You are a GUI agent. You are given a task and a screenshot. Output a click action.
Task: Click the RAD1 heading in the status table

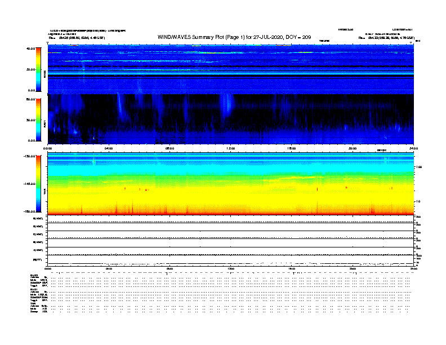point(34,289)
